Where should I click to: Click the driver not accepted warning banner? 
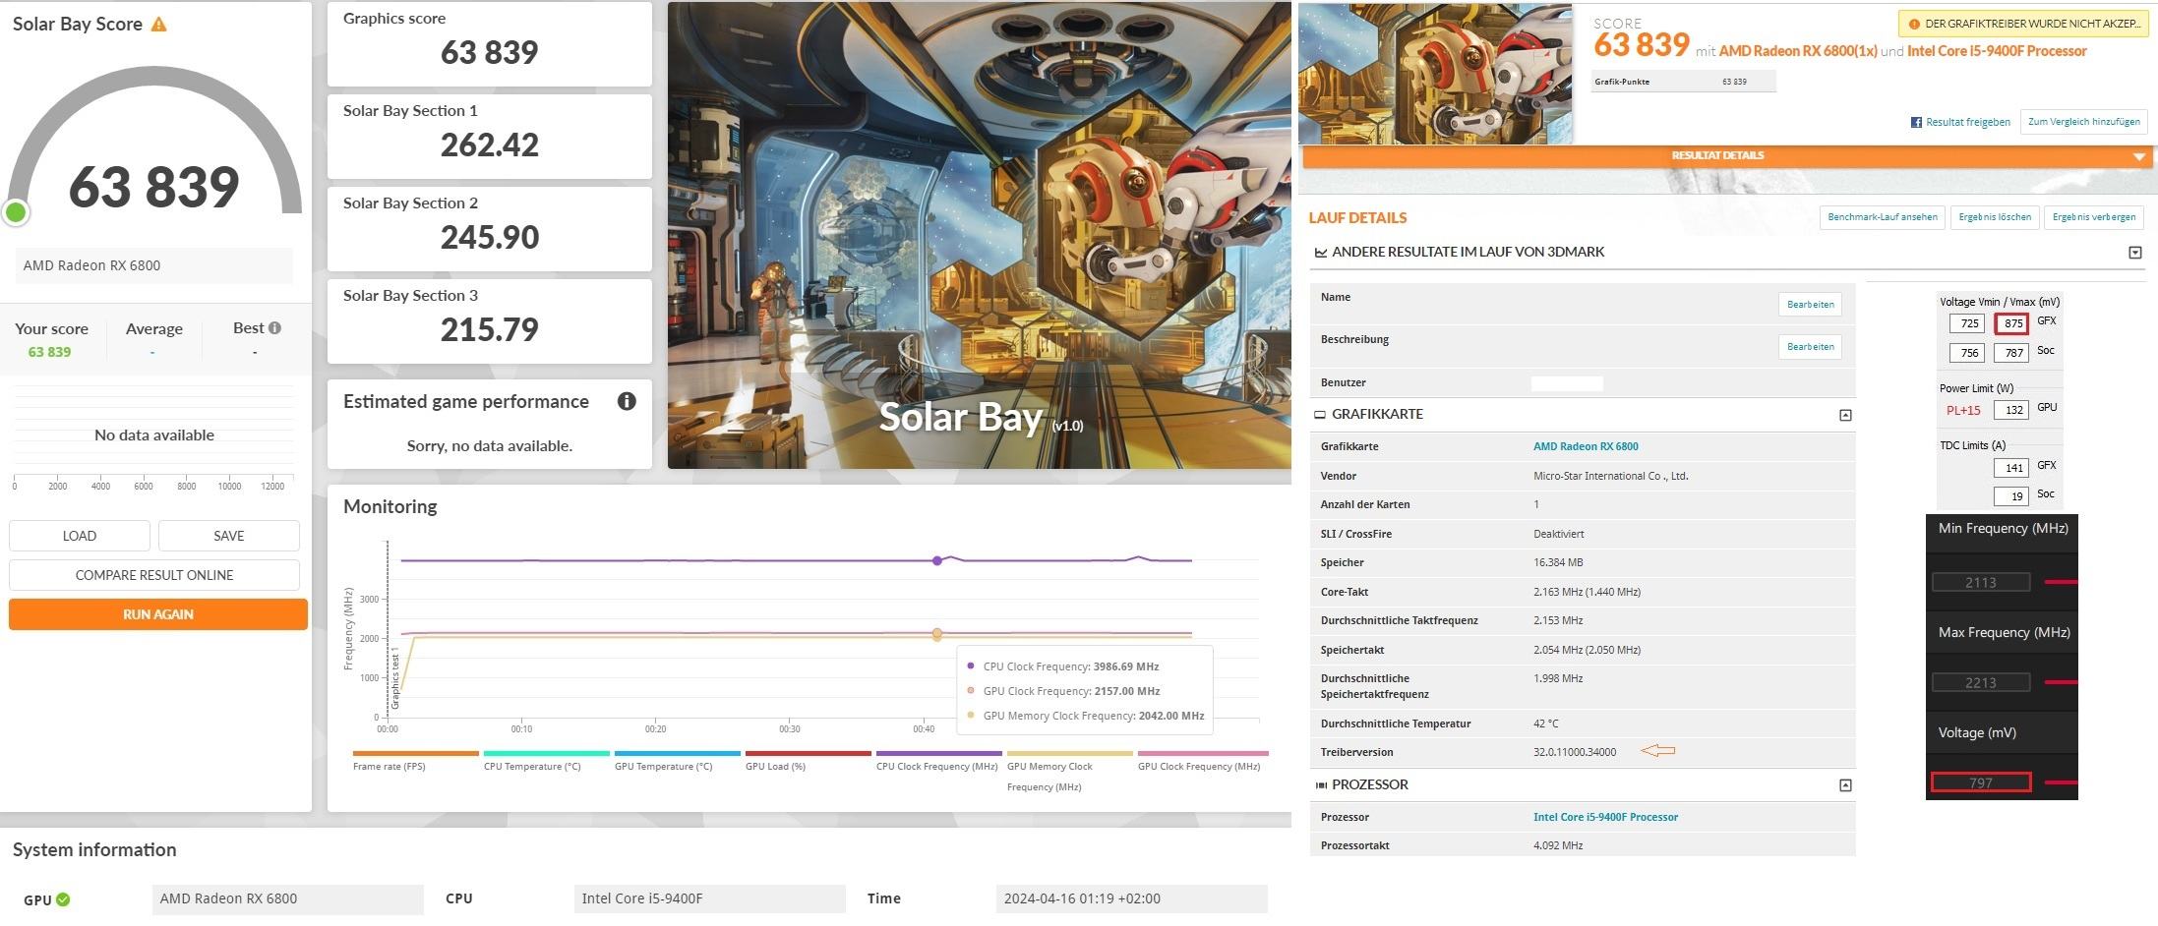[2025, 24]
